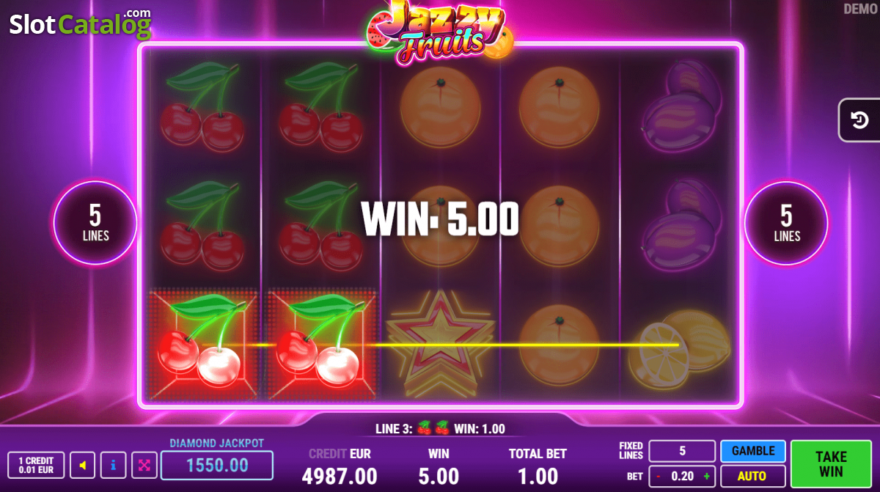Image resolution: width=880 pixels, height=492 pixels.
Task: Click the GAMBLE button
Action: [x=753, y=451]
